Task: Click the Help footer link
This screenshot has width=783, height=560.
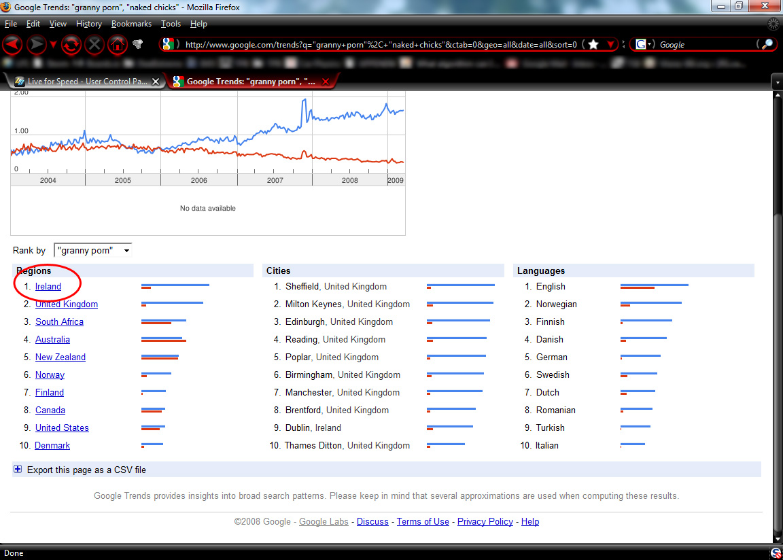Action: coord(530,521)
